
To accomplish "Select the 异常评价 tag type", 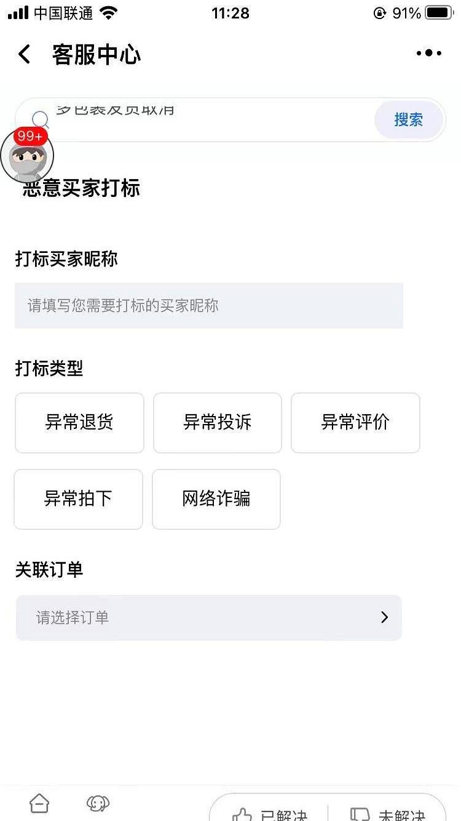I will [x=355, y=423].
